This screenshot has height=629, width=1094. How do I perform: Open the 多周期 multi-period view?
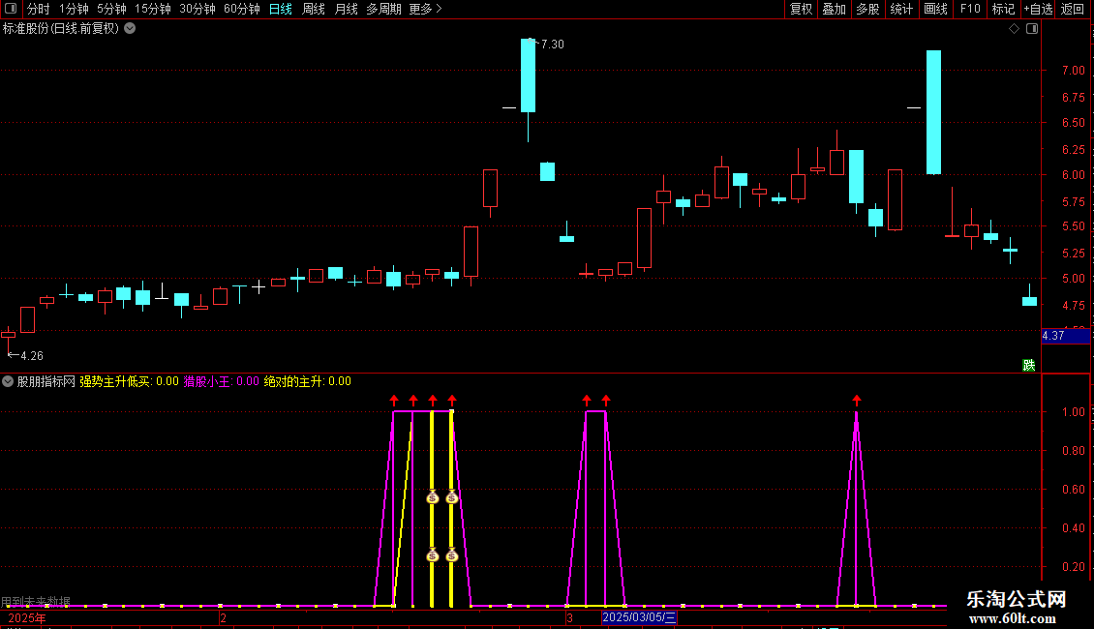tap(383, 9)
